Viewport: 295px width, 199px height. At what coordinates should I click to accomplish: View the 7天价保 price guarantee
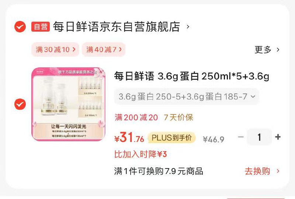[x=178, y=117]
